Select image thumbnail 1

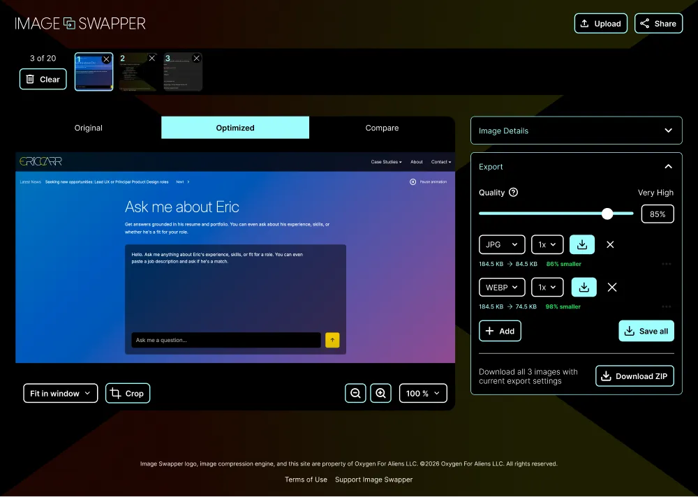94,72
